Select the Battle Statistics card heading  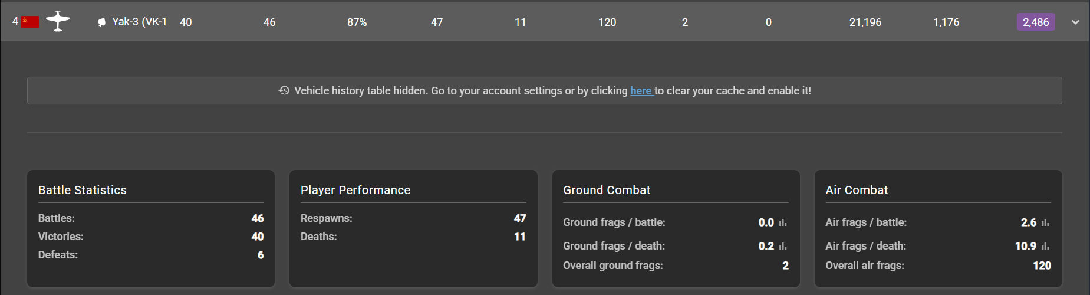coord(83,190)
